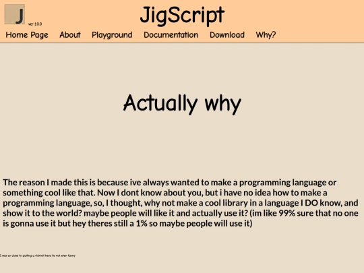
Task: Click the JigScript J logo icon
Action: point(14,14)
